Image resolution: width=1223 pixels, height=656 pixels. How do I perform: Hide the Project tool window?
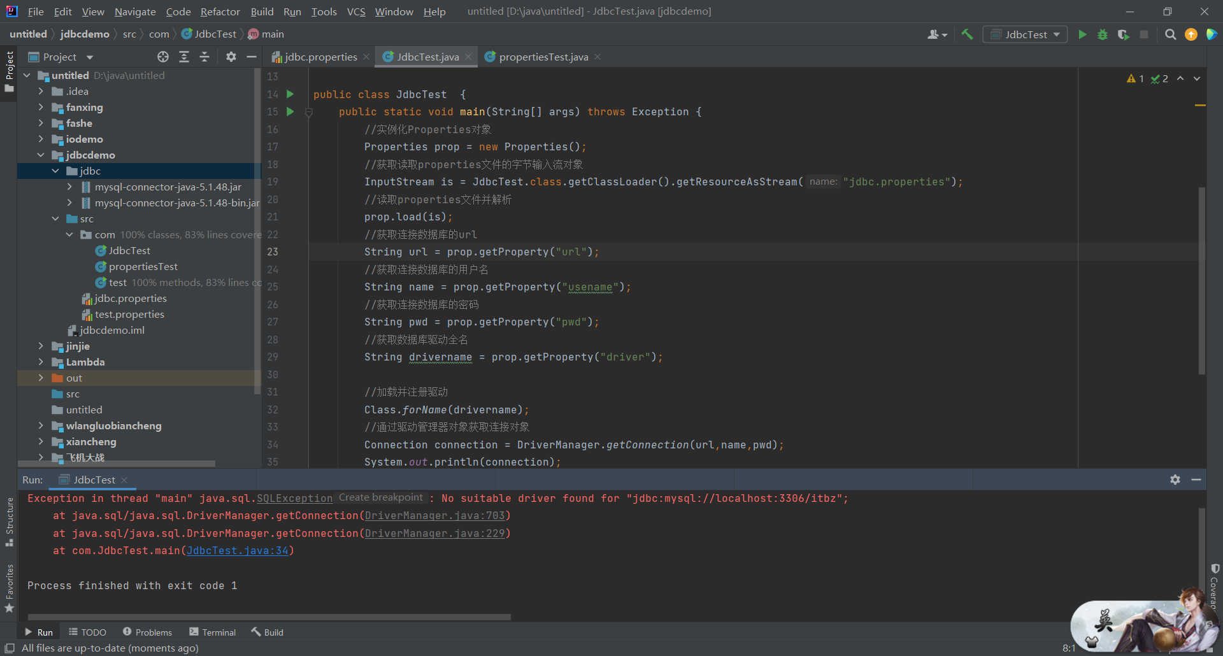tap(252, 57)
